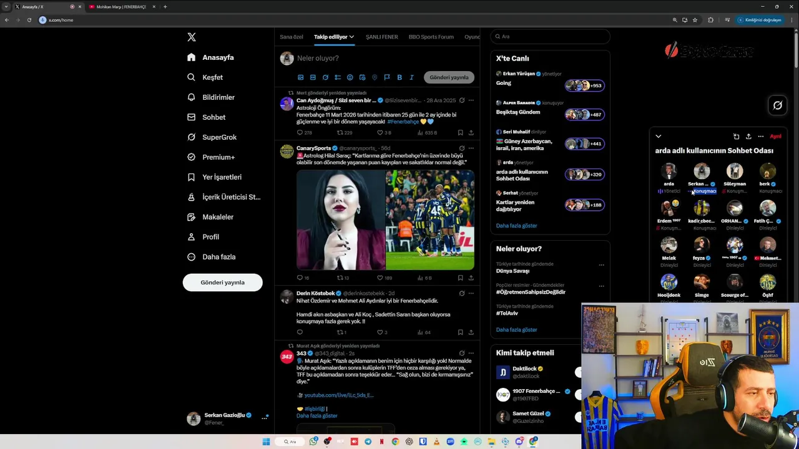Add a poll to new post
Screen dimensions: 799x449
(x=338, y=77)
